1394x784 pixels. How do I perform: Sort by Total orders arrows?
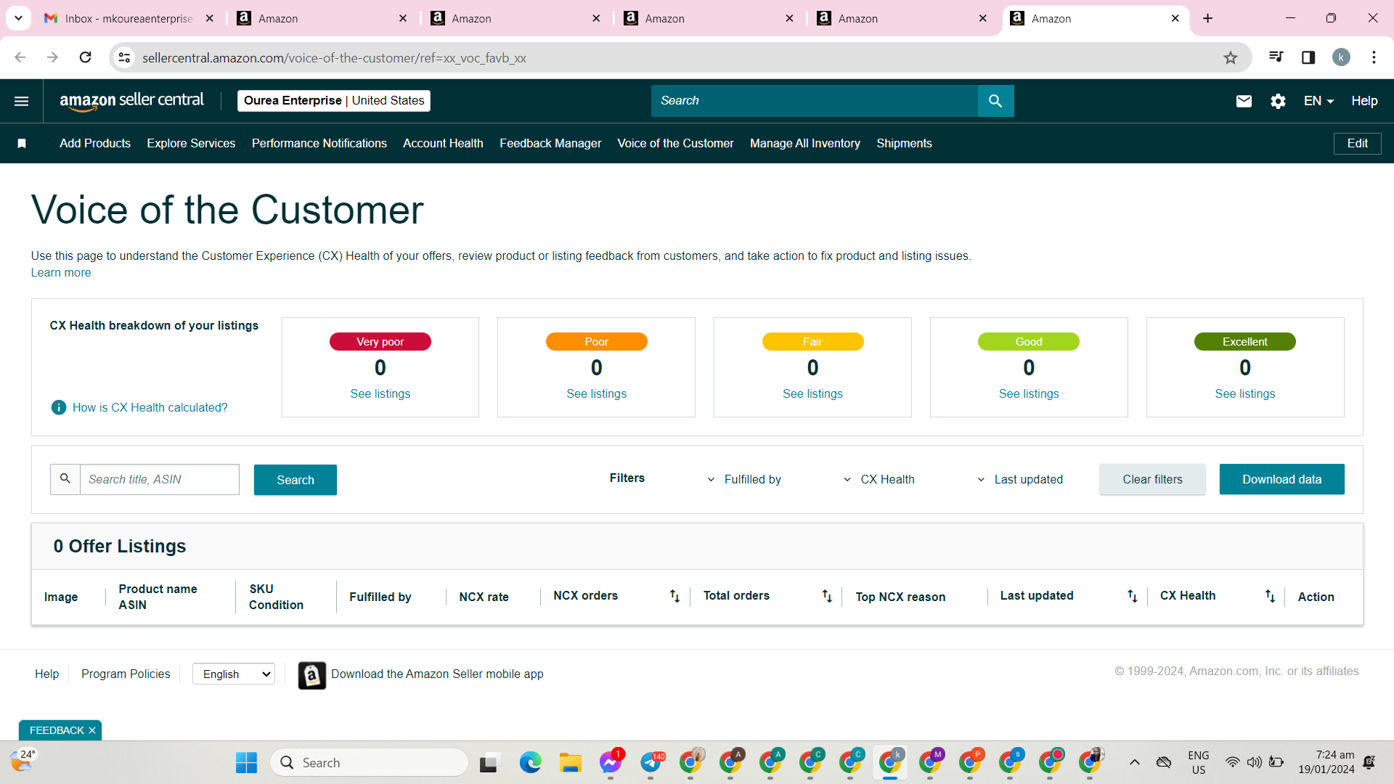point(827,596)
